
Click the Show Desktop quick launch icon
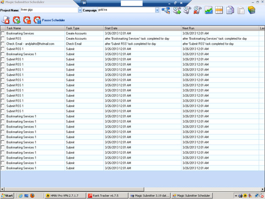click(x=26, y=196)
